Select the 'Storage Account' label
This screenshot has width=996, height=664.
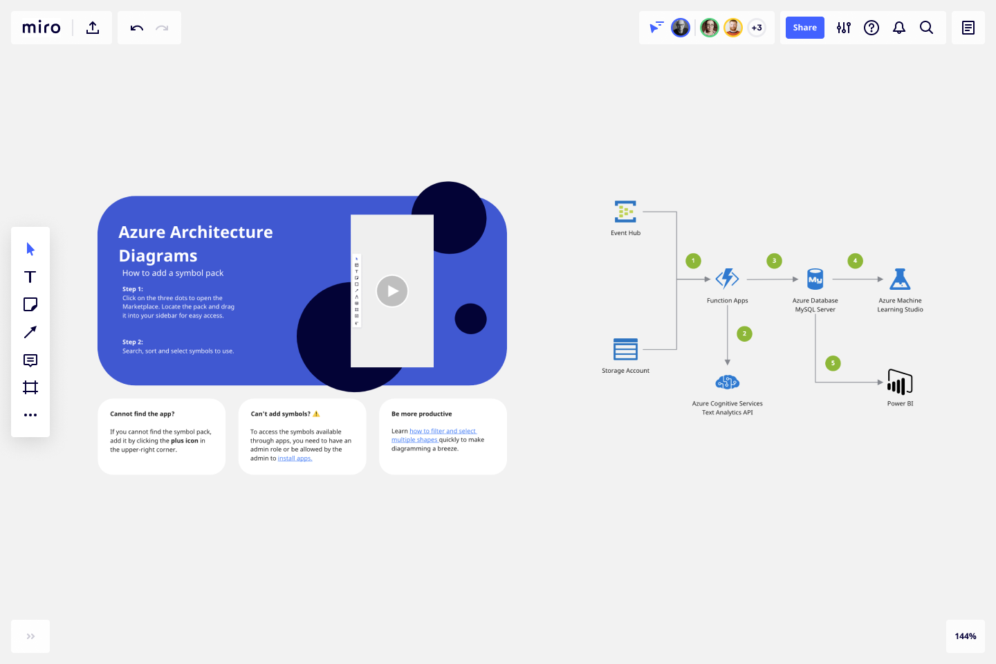point(625,371)
